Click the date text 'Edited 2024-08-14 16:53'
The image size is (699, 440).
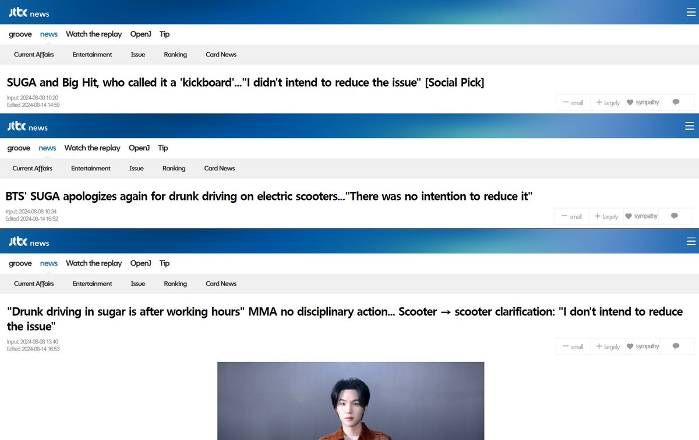(x=33, y=349)
